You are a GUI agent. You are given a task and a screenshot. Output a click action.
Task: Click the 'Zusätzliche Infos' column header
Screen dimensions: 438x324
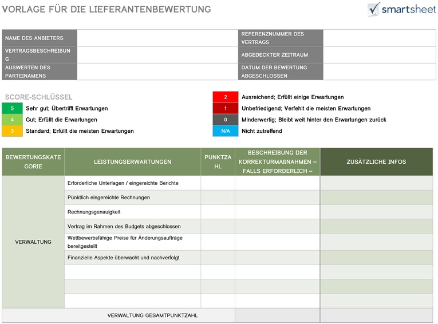pos(377,162)
